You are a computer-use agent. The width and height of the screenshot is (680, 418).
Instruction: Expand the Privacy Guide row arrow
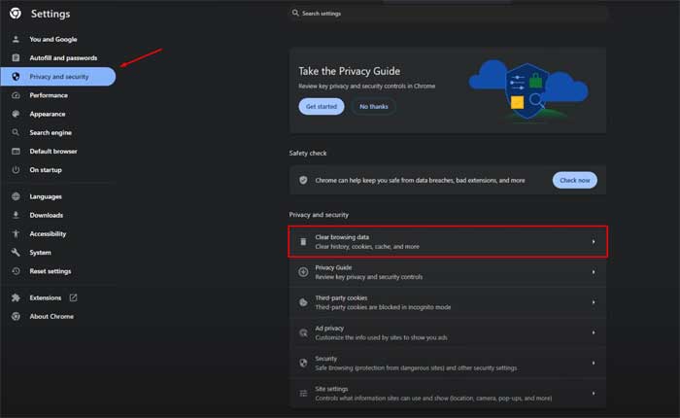pyautogui.click(x=593, y=272)
